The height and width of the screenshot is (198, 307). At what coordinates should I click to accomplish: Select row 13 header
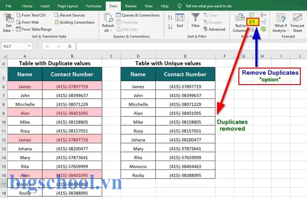coord(4,149)
